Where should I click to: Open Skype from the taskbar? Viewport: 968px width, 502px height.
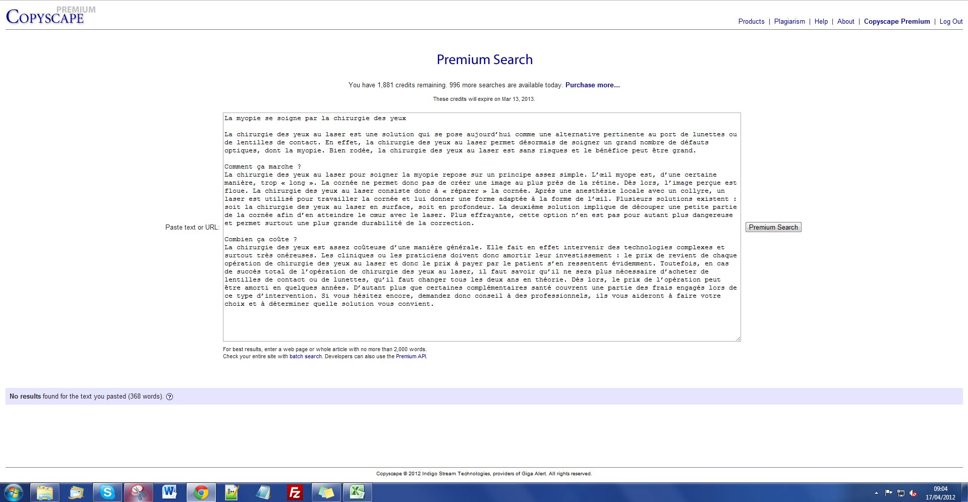(x=107, y=492)
